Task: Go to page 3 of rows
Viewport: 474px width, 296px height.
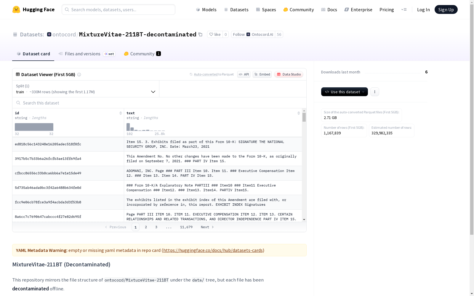Action: [x=156, y=227]
